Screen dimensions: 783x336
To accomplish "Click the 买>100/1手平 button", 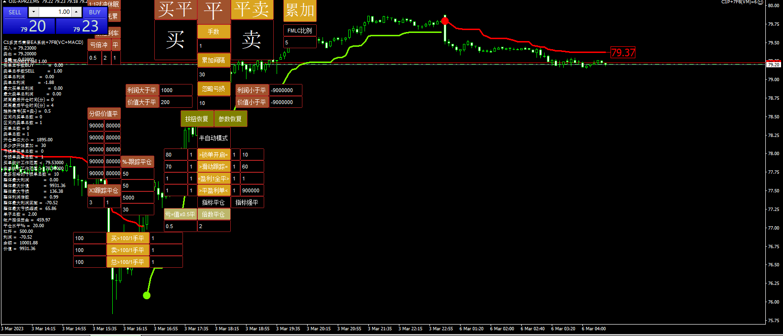I will (128, 238).
